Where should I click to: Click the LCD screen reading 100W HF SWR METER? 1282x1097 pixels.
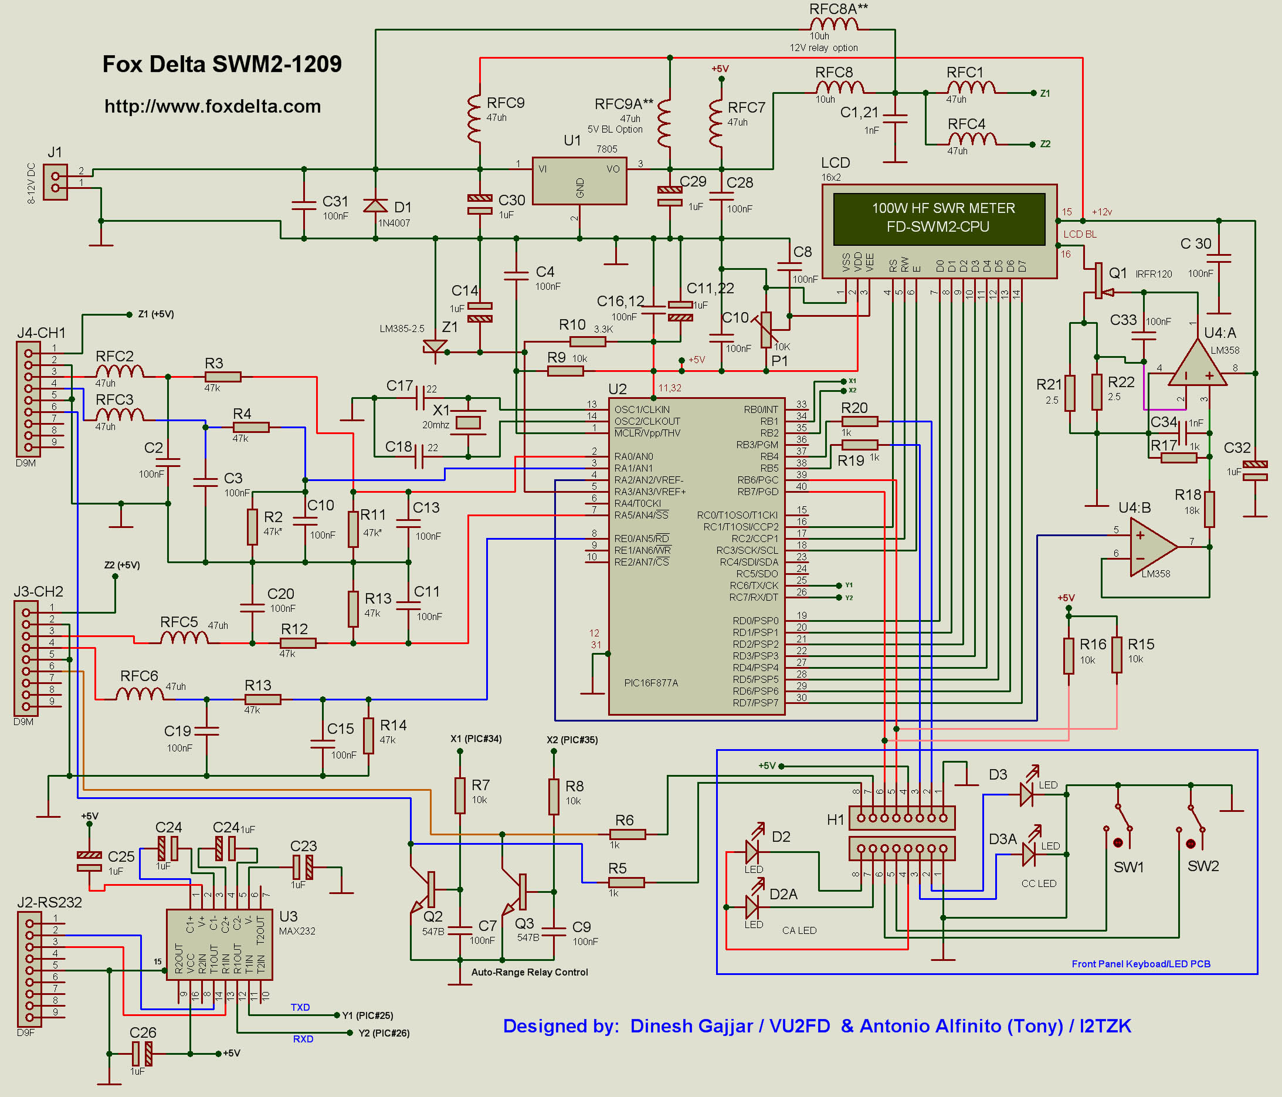click(940, 219)
